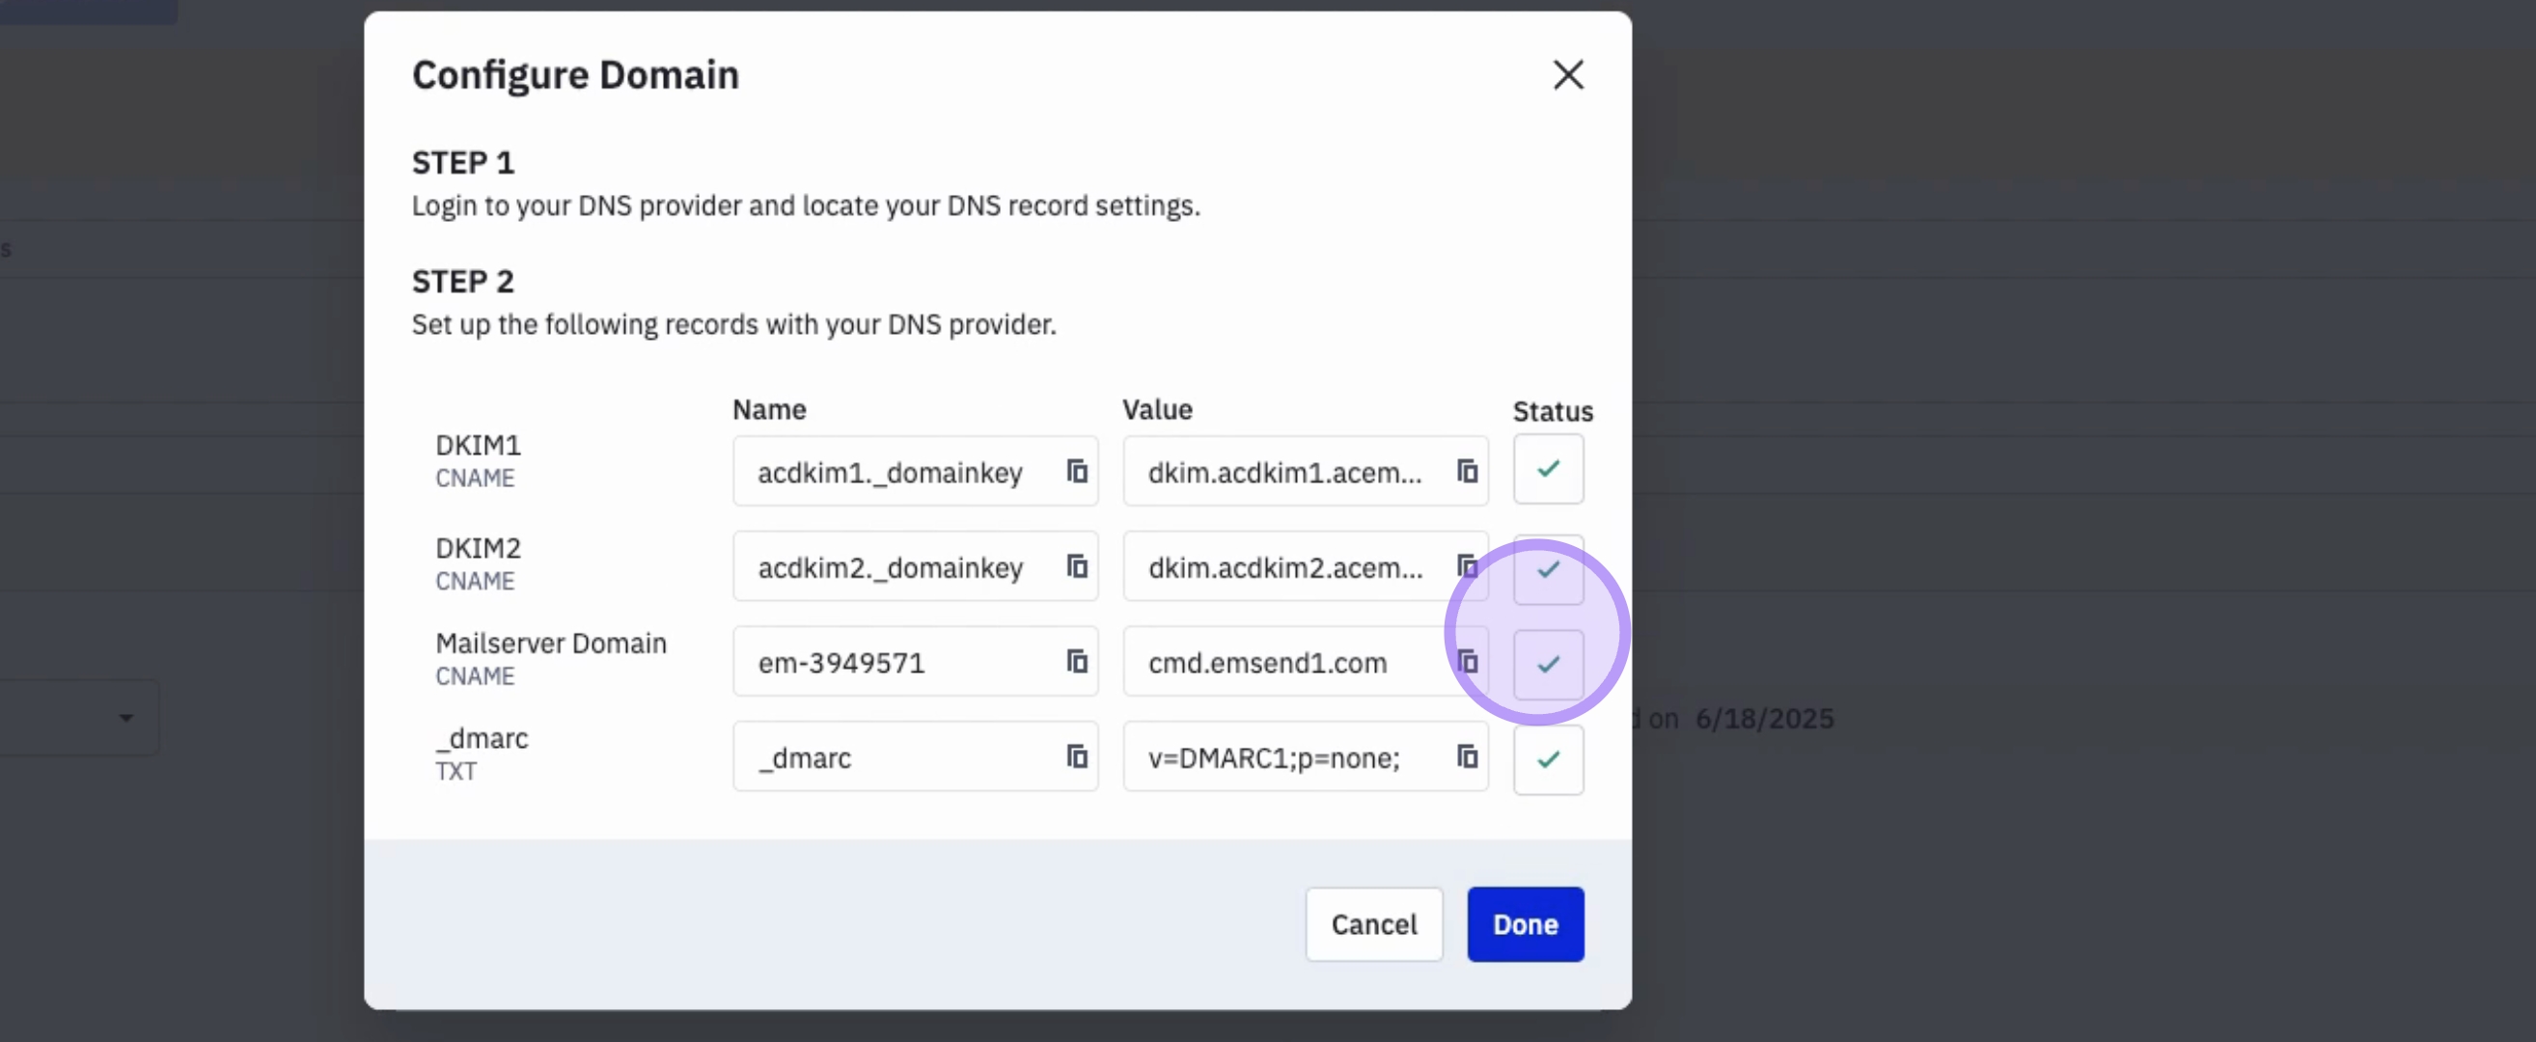Click the DKIM2 status checkmark box
The width and height of the screenshot is (2536, 1042).
click(x=1548, y=569)
